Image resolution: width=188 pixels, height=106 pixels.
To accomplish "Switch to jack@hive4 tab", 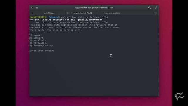I will coord(50,13).
